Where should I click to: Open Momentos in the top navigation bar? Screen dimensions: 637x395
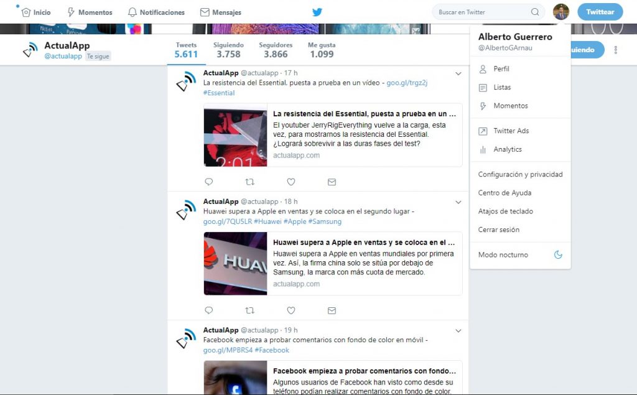tap(90, 12)
